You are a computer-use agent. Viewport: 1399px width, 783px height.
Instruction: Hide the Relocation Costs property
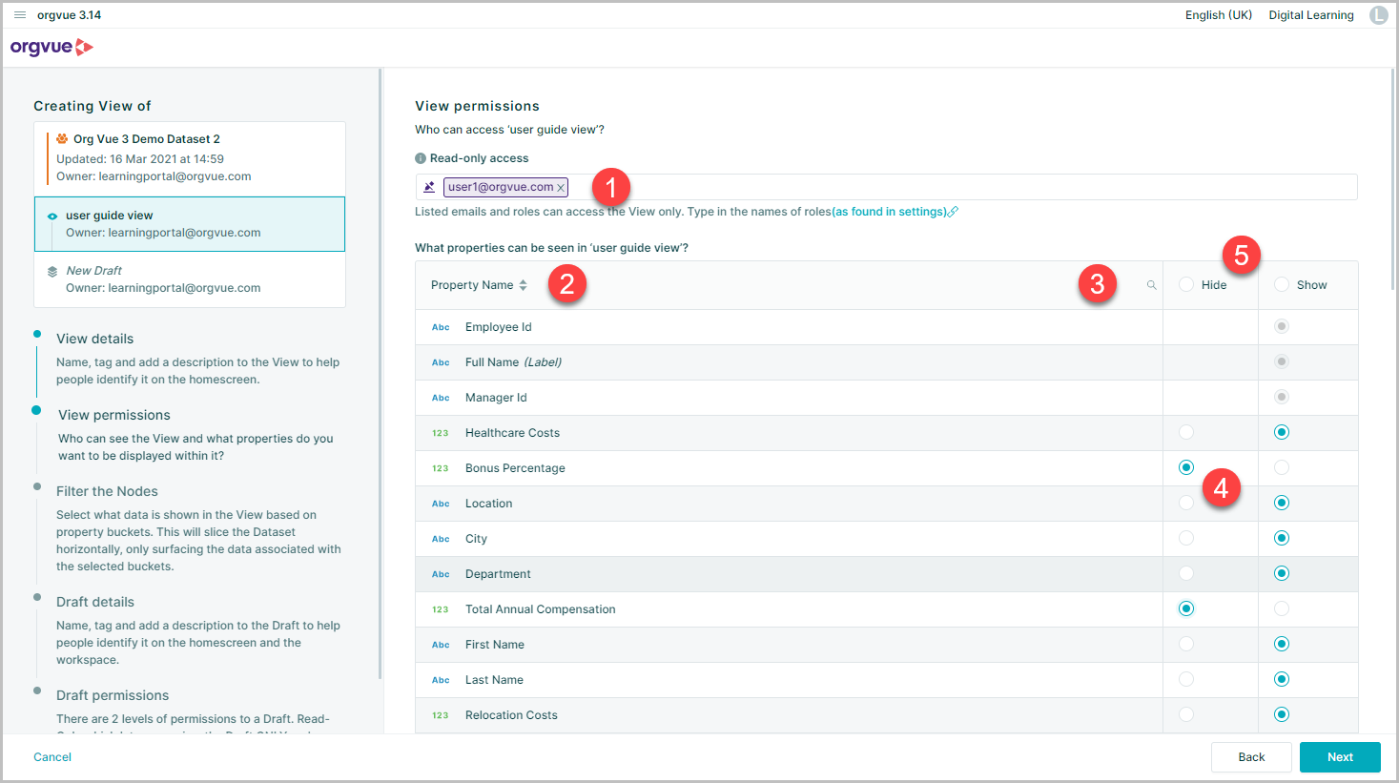1186,714
